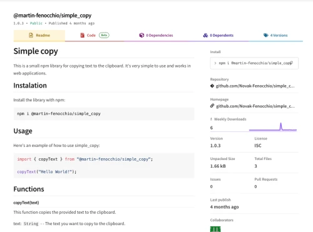The width and height of the screenshot is (313, 232).
Task: Open the Repository GitHub link
Action: click(255, 86)
